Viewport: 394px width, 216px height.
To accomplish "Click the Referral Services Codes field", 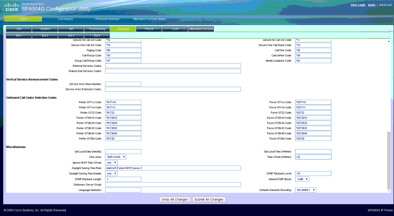I will point(173,66).
